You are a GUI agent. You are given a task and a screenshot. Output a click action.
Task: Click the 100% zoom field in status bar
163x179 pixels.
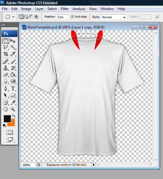[x=28, y=165]
